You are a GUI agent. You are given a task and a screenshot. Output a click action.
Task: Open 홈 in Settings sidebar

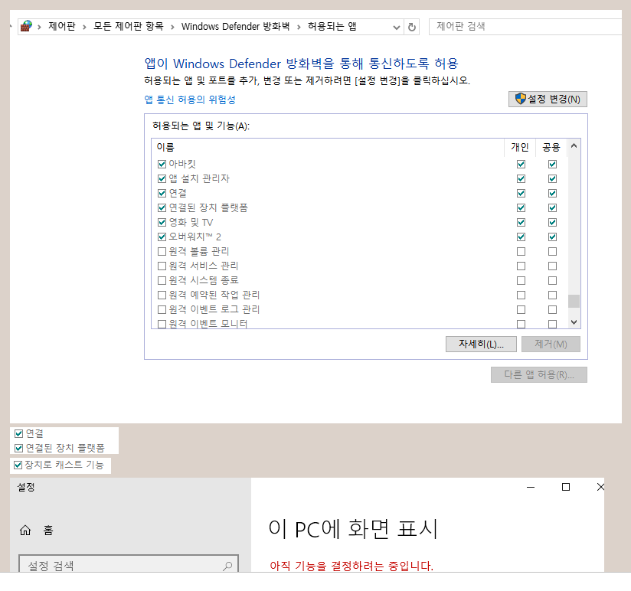coord(48,531)
